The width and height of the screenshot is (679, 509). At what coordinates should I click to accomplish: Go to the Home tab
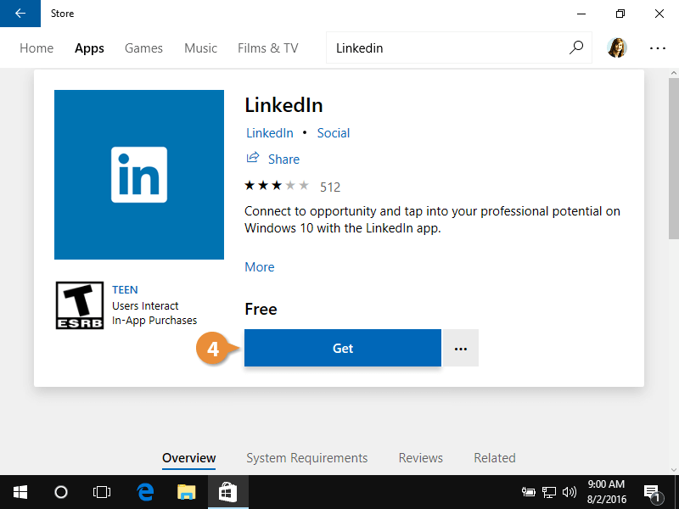pyautogui.click(x=36, y=48)
